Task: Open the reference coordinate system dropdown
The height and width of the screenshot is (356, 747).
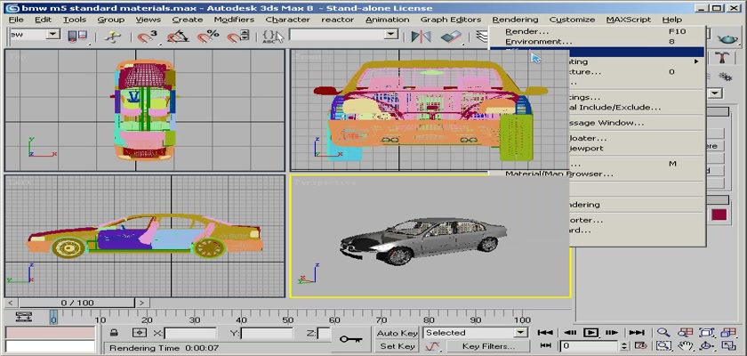Action: pos(53,35)
